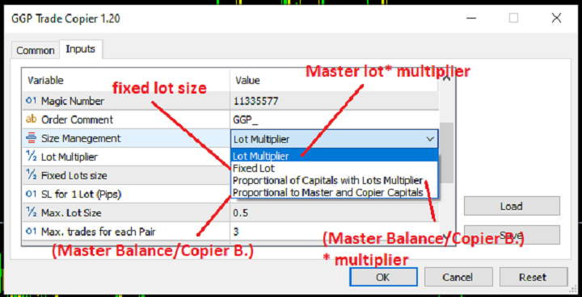Click the ½ icon beside Max. Lot Size
582x297 pixels.
32,212
